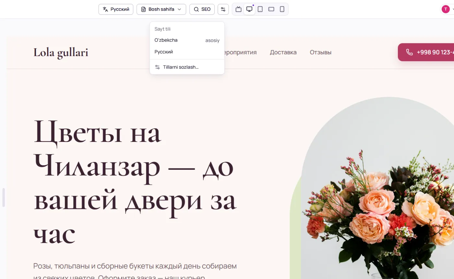
Task: Choose Русский in the Sayt tili menu
Action: 187,52
